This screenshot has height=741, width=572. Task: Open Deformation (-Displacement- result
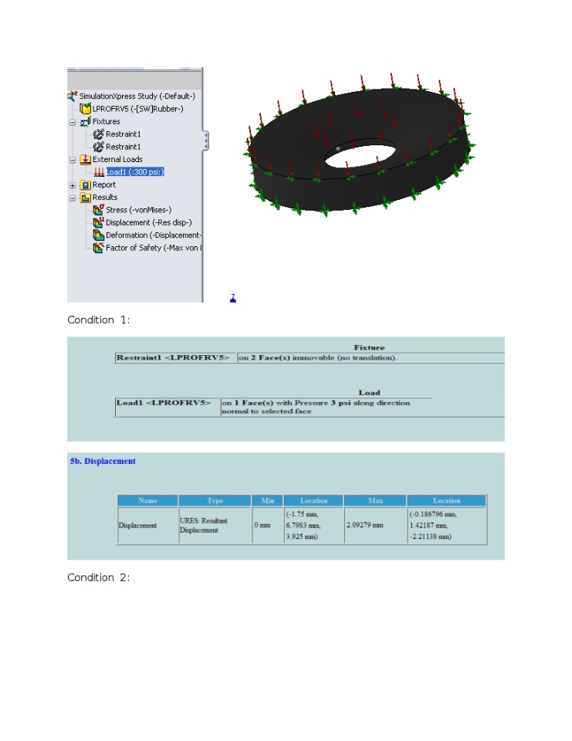tap(154, 235)
